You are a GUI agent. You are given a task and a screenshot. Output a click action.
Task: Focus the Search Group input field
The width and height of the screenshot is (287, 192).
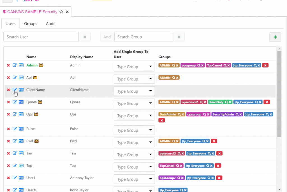tap(143, 37)
